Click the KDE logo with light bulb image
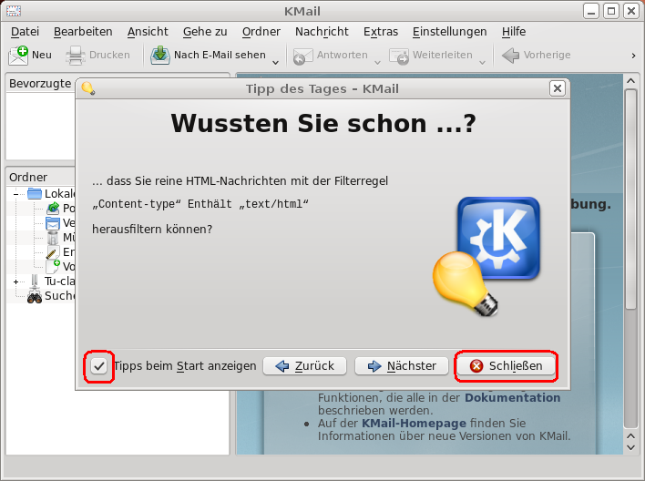645x481 pixels. (x=486, y=256)
